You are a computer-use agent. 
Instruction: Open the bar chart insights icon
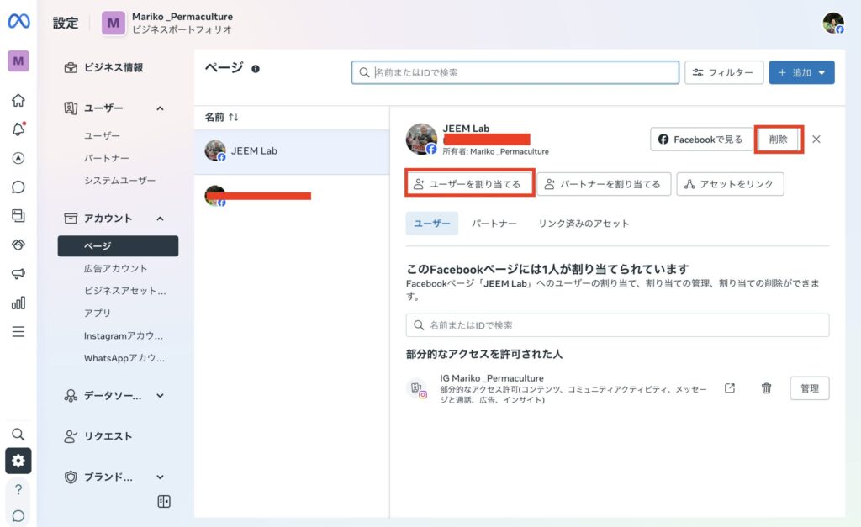click(18, 303)
